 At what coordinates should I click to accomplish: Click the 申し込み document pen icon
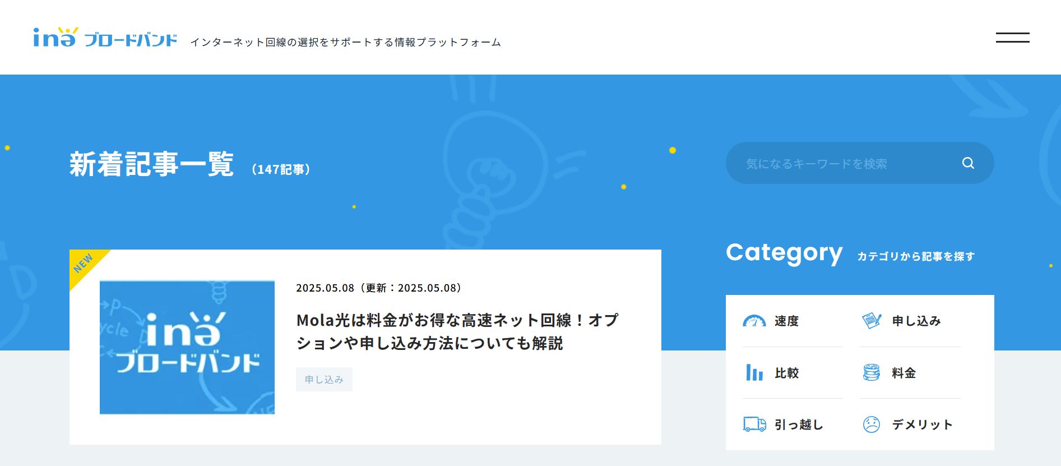(x=872, y=321)
